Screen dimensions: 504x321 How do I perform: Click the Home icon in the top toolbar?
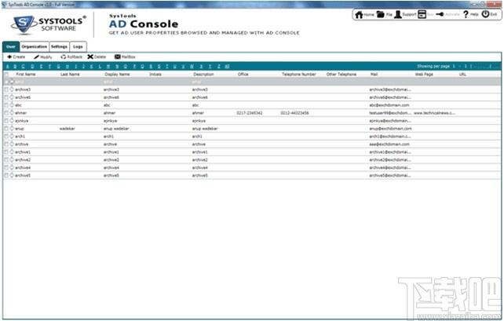(x=359, y=14)
